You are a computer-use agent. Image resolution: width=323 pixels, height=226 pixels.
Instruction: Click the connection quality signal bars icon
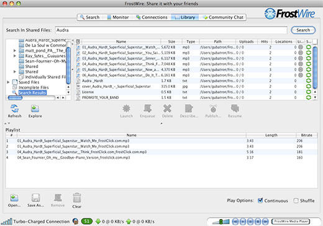click(6, 222)
